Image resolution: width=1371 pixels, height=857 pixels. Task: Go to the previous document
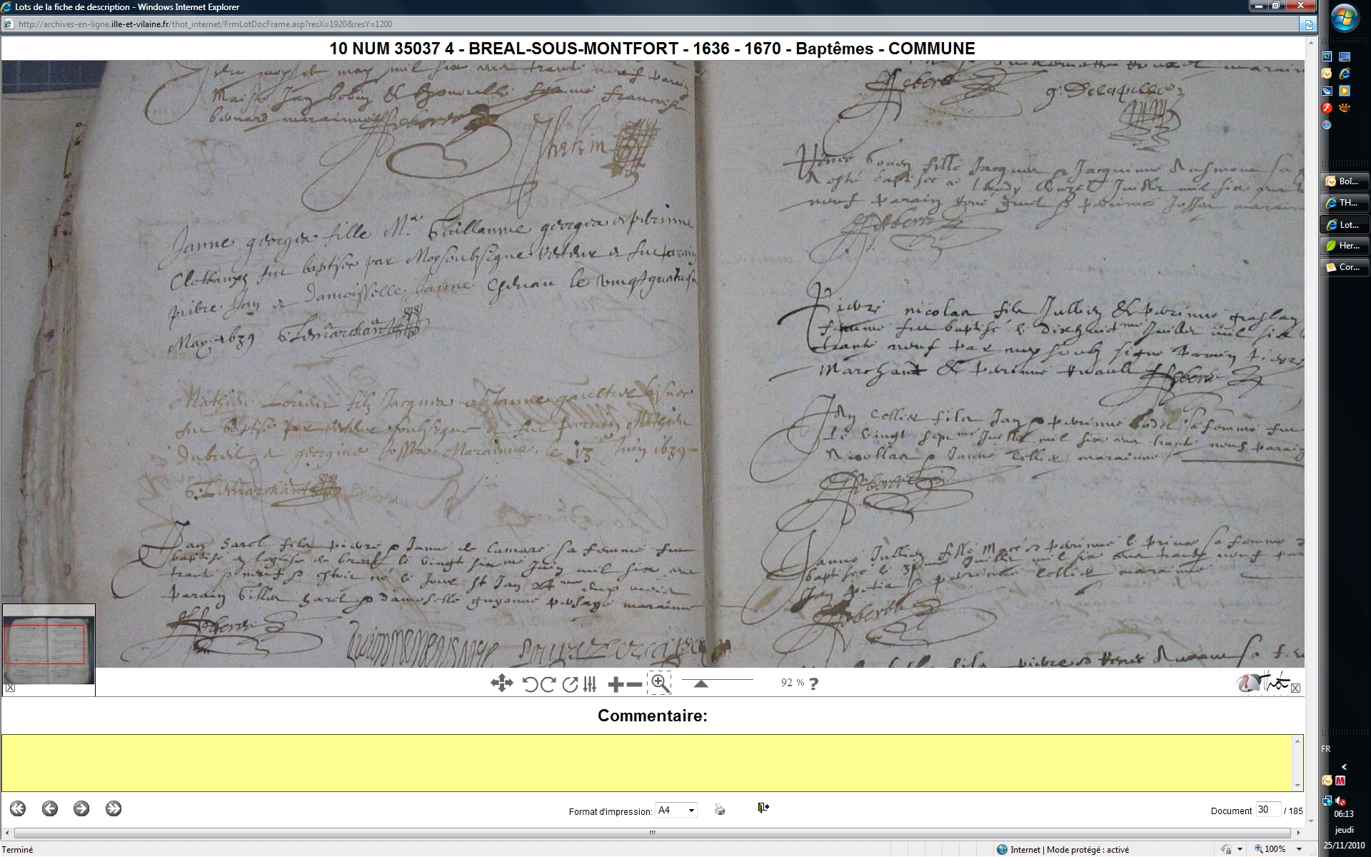tap(49, 808)
